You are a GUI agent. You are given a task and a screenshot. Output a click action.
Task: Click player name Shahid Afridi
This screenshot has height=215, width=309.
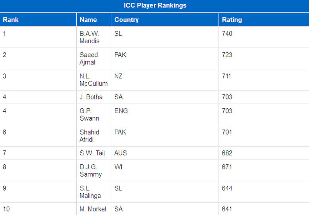[89, 136]
